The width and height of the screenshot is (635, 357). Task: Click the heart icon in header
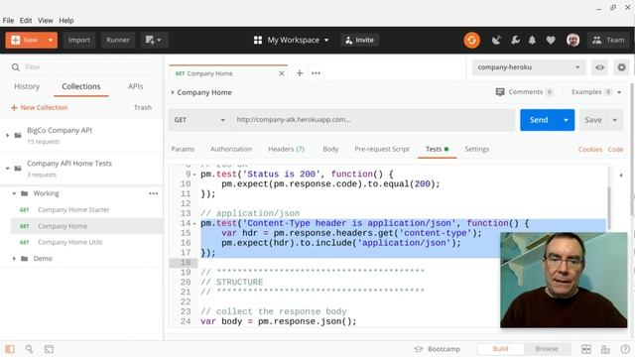551,40
